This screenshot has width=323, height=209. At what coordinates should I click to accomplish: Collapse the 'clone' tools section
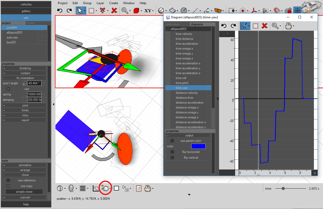click(25, 175)
